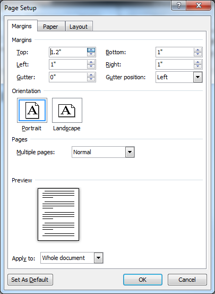Open the Gutter position dropdown
This screenshot has height=294, width=215.
click(198, 77)
